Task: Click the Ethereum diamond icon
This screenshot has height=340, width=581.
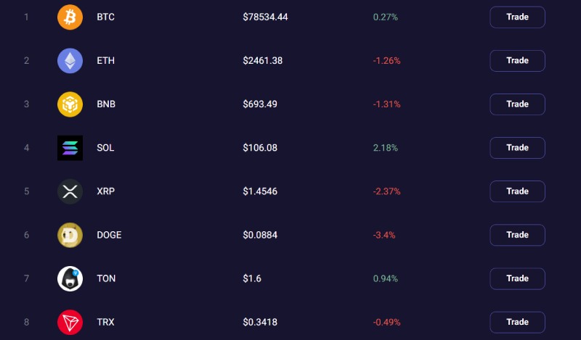Action: click(70, 61)
